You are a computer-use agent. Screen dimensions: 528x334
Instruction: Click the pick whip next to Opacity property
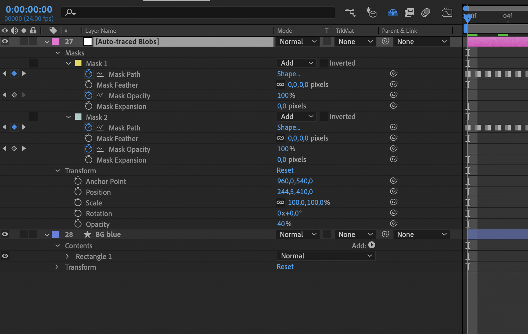point(393,223)
